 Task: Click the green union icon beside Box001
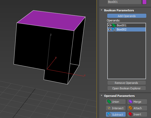114,25
